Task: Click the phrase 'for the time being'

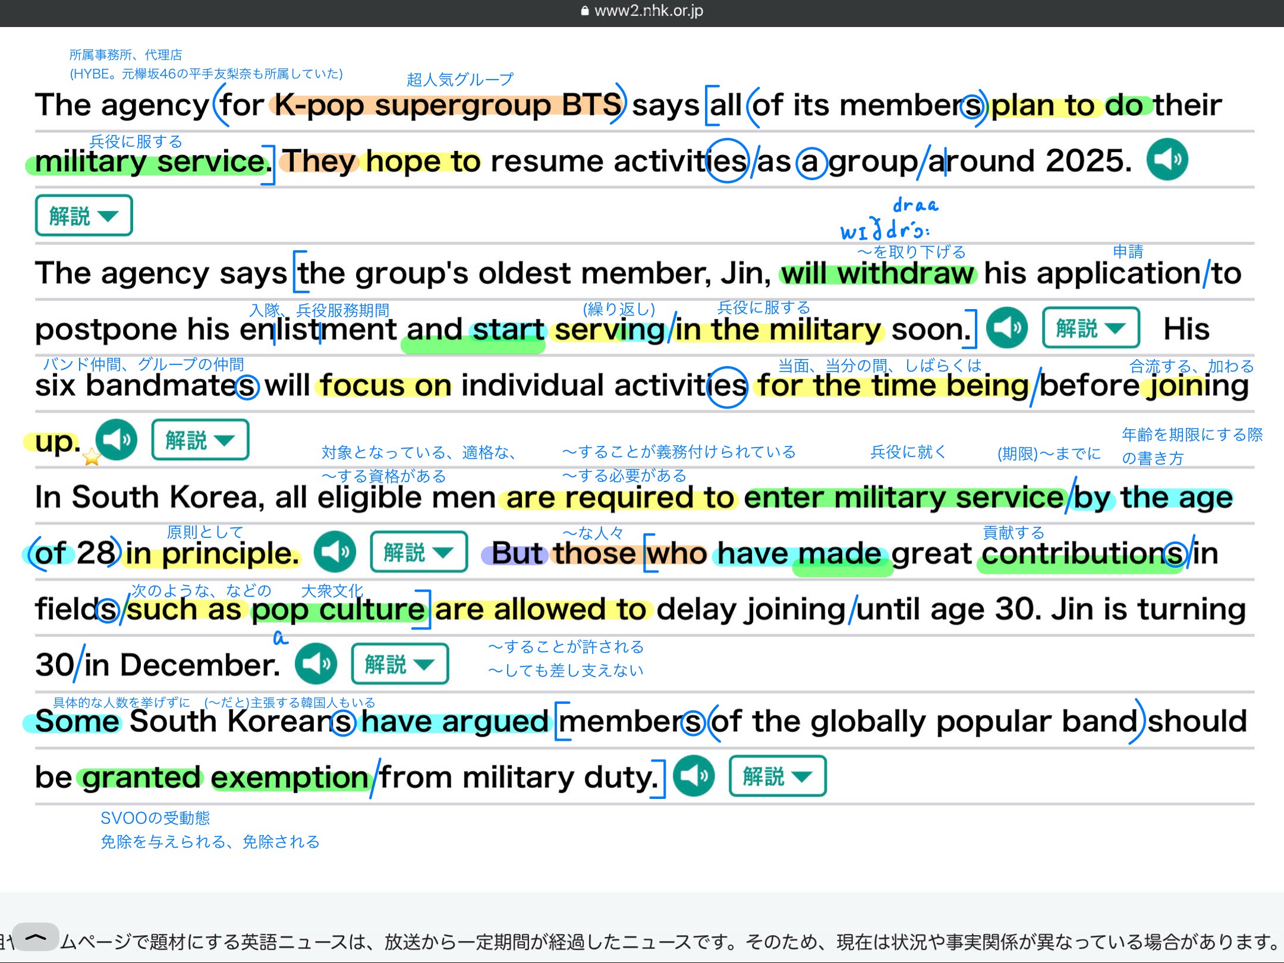Action: point(892,385)
